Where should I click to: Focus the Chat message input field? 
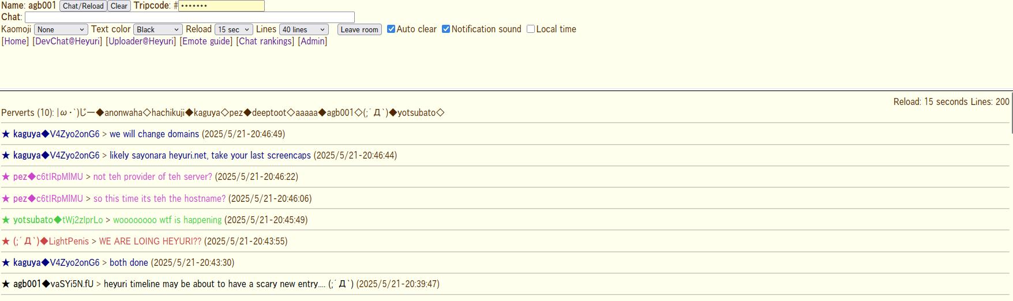tap(189, 17)
